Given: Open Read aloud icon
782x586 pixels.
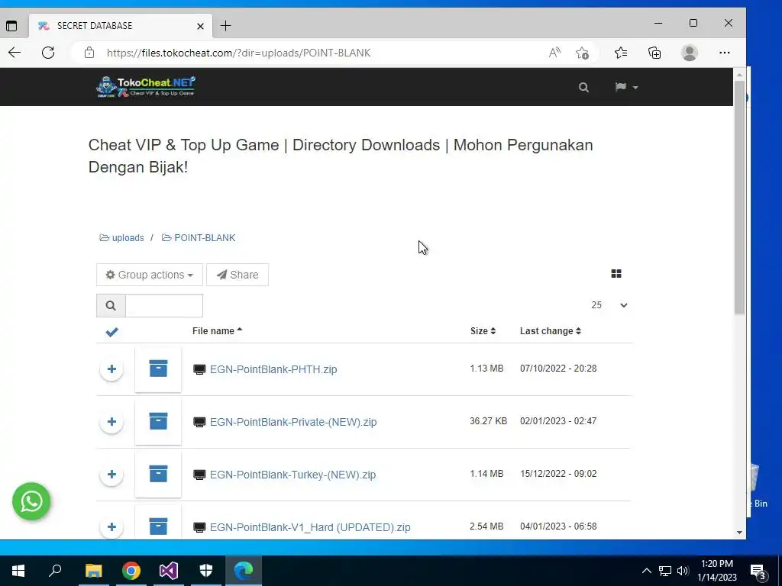Looking at the screenshot, I should coord(554,53).
